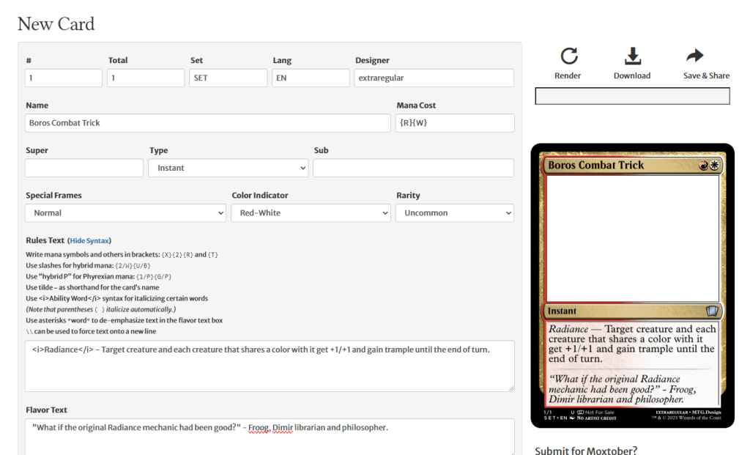The width and height of the screenshot is (750, 455).
Task: Click the Hide Syntax link
Action: pos(89,240)
